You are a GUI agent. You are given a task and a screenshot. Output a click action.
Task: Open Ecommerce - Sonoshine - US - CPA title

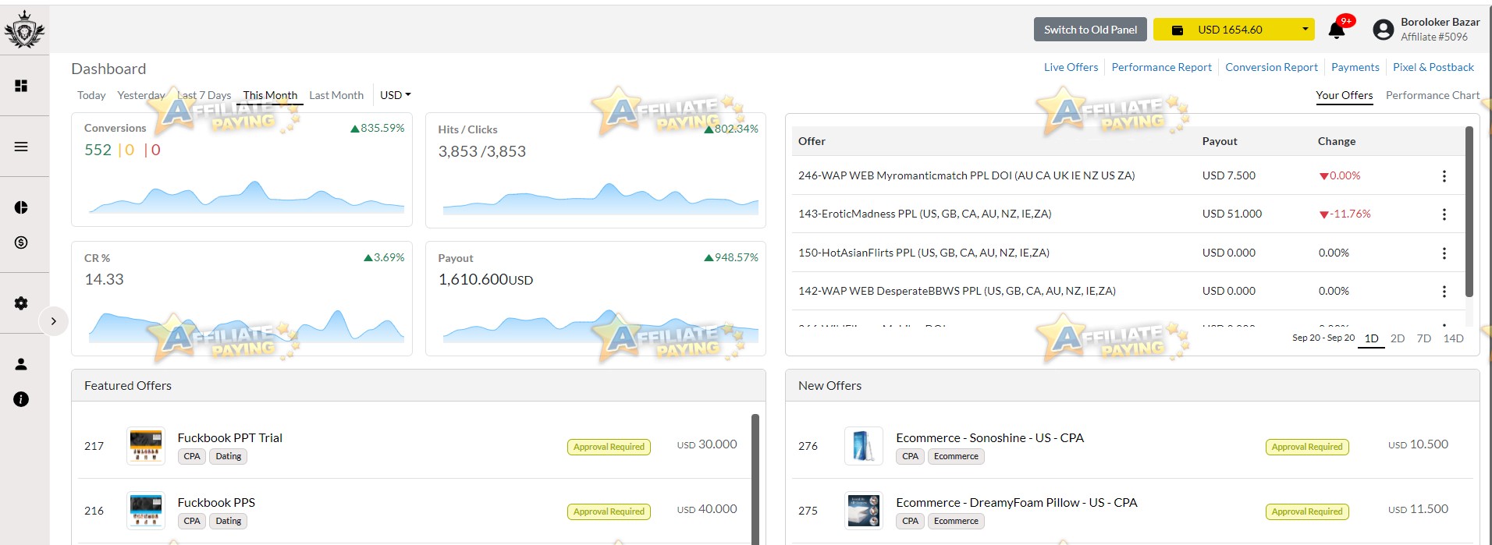(989, 437)
